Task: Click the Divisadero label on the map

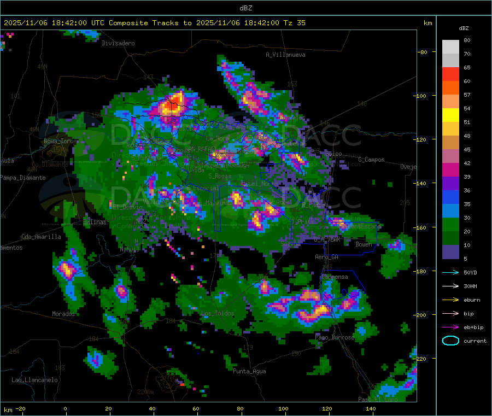Action: point(118,43)
